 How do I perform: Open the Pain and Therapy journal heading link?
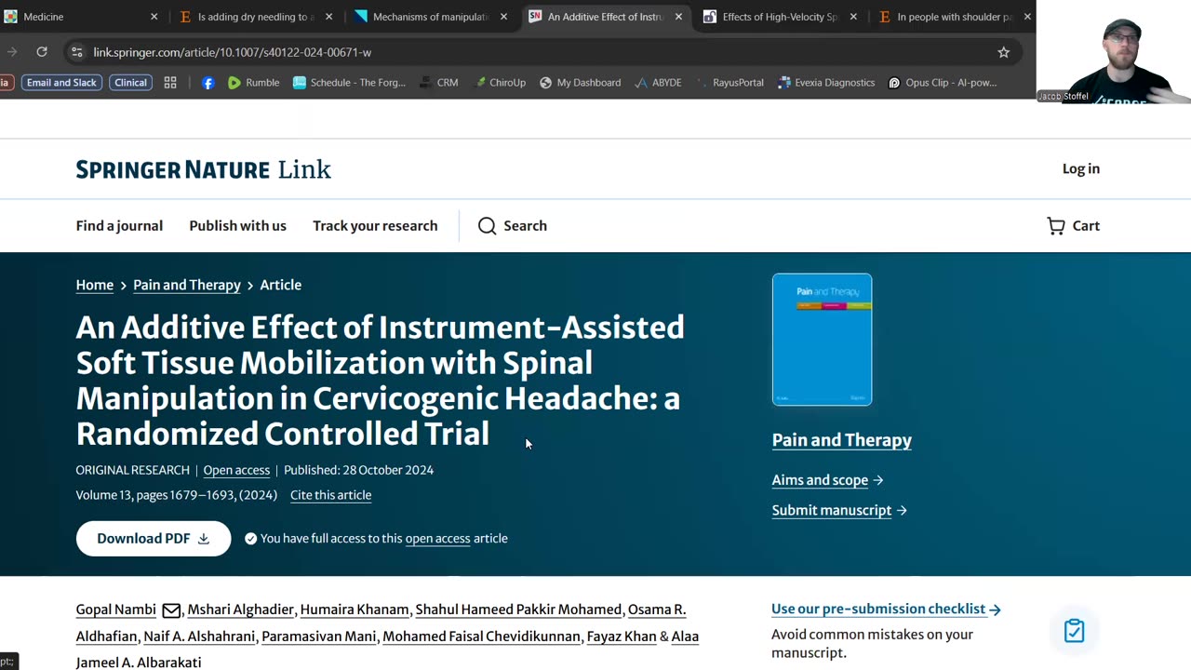[841, 440]
